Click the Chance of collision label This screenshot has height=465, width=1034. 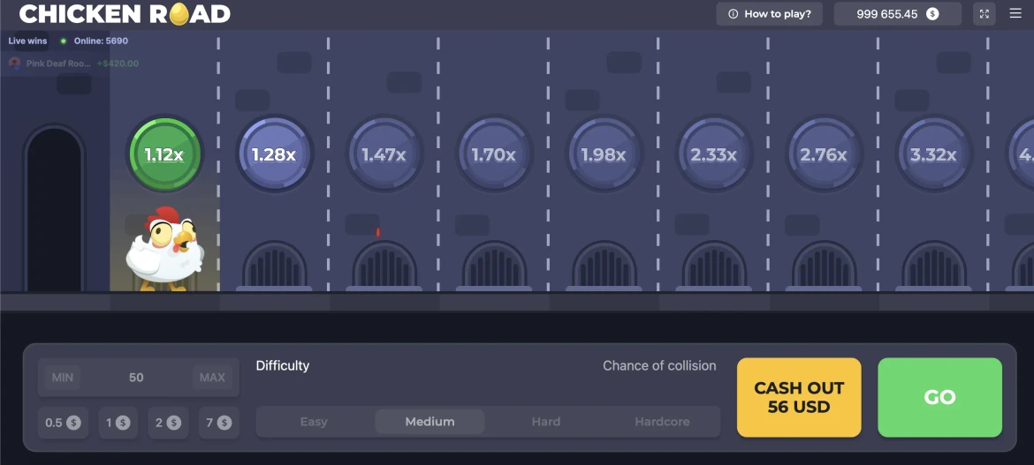point(659,365)
